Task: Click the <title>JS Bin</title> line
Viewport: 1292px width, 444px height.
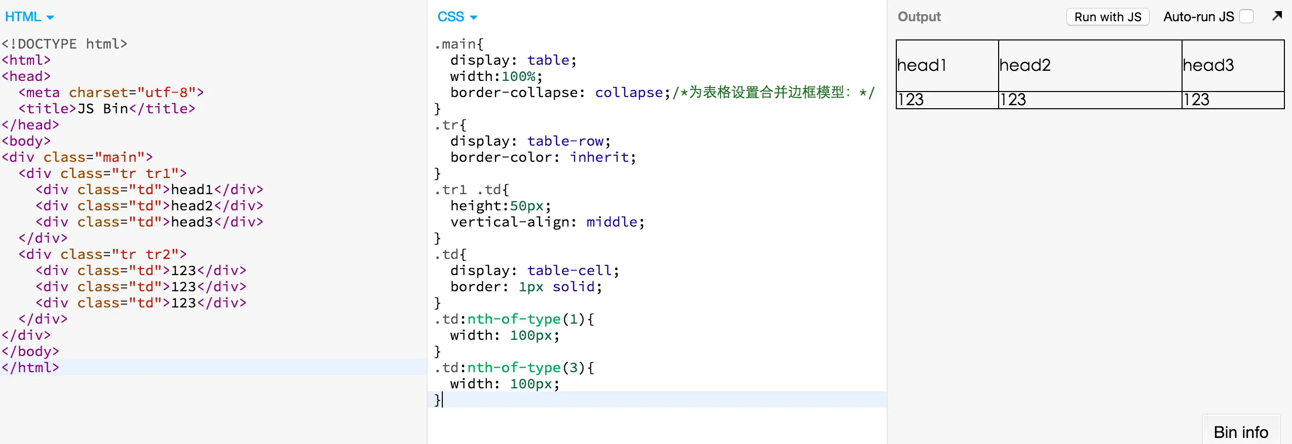Action: [x=107, y=109]
